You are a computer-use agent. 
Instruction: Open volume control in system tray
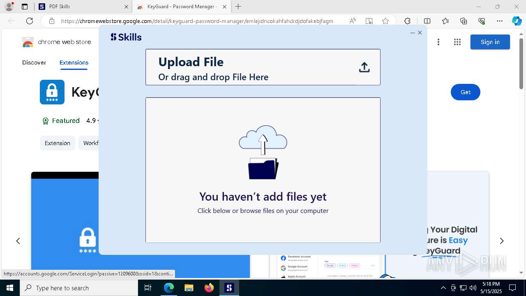click(x=473, y=288)
